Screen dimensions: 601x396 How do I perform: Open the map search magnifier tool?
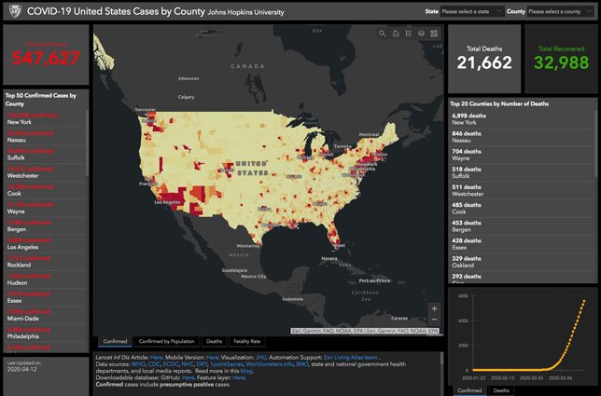tap(382, 34)
